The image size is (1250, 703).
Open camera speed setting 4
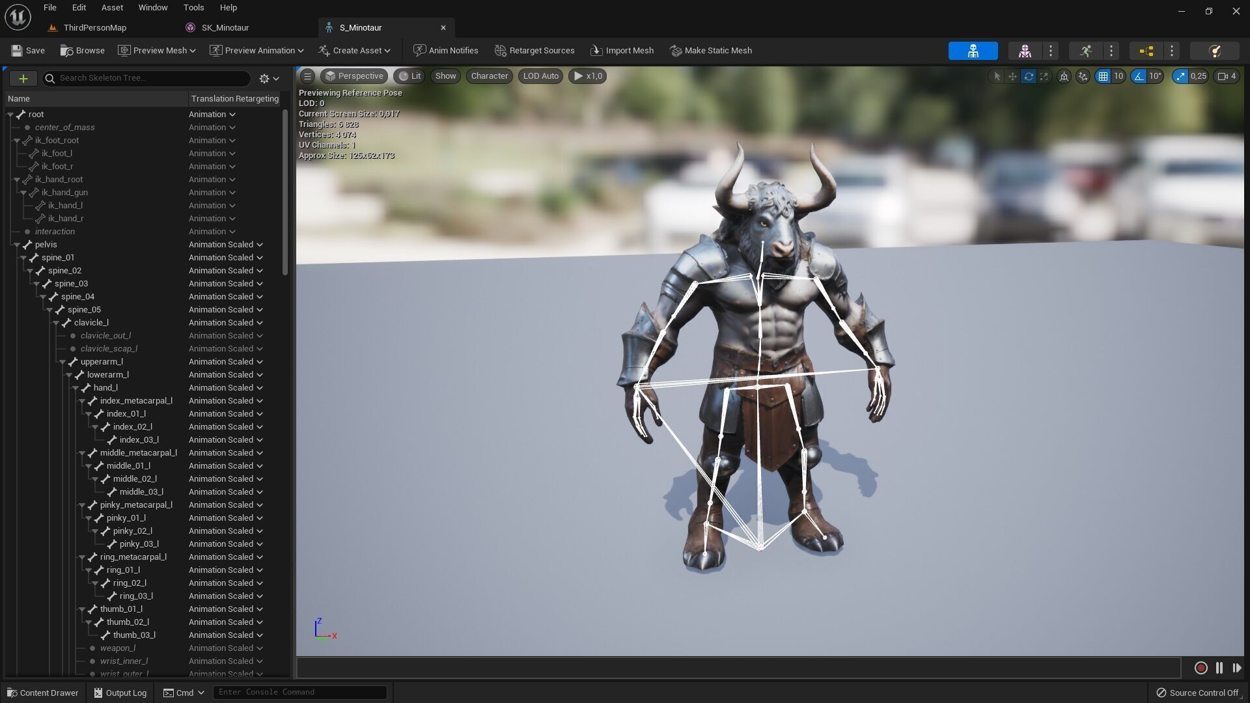point(1227,76)
